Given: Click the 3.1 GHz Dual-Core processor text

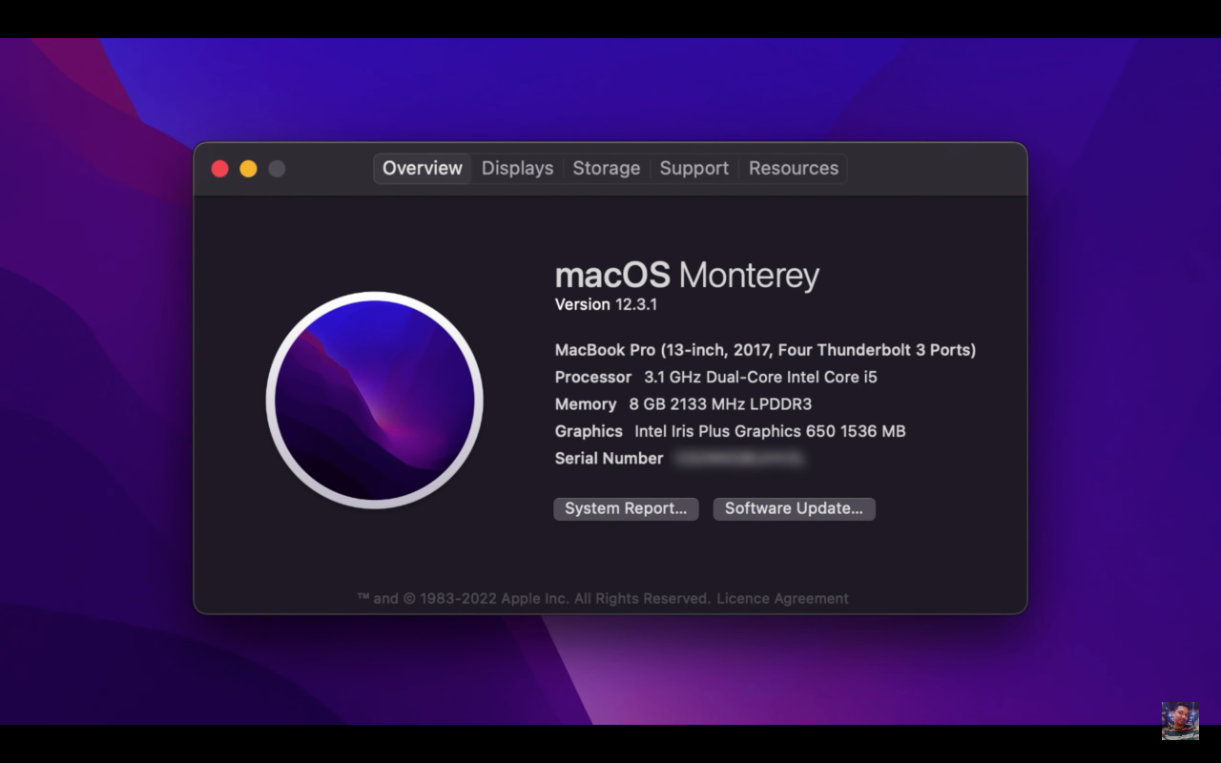Looking at the screenshot, I should pyautogui.click(x=760, y=377).
